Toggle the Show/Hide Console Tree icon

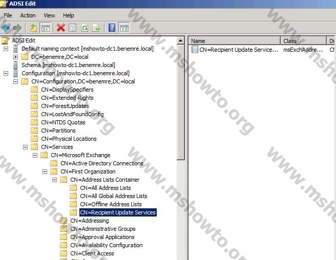click(x=45, y=28)
